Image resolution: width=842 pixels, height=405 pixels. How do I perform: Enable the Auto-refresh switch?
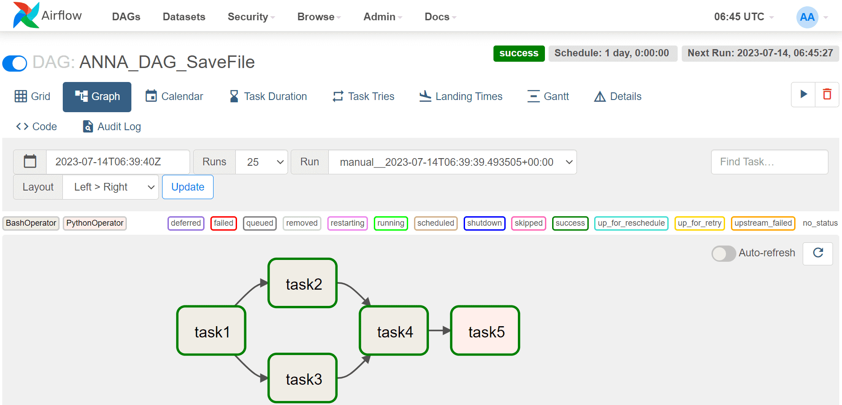click(724, 253)
